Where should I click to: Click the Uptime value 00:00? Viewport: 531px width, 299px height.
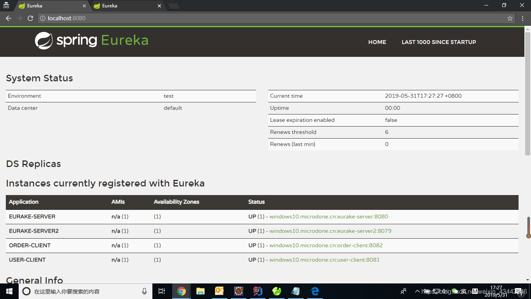[393, 108]
